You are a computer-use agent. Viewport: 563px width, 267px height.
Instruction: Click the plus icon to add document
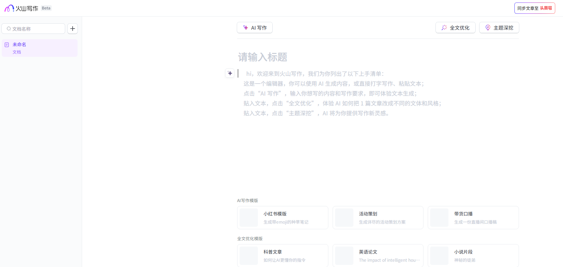[x=73, y=29]
